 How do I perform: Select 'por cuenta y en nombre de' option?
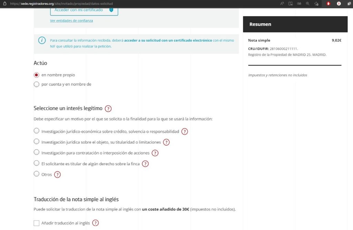point(37,84)
